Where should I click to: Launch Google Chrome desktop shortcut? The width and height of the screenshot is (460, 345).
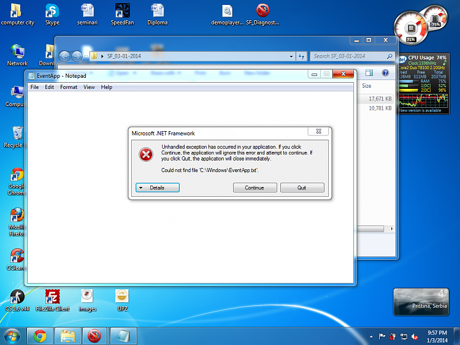pos(16,182)
